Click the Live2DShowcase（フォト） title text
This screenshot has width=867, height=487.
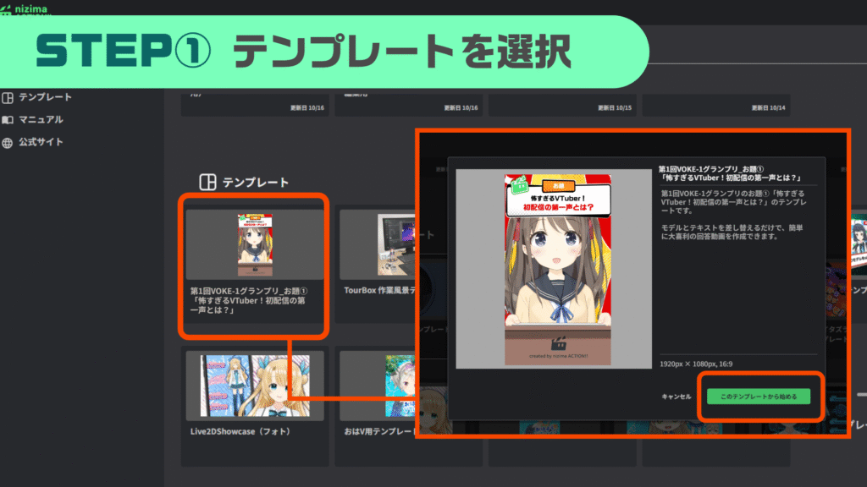[x=240, y=432]
